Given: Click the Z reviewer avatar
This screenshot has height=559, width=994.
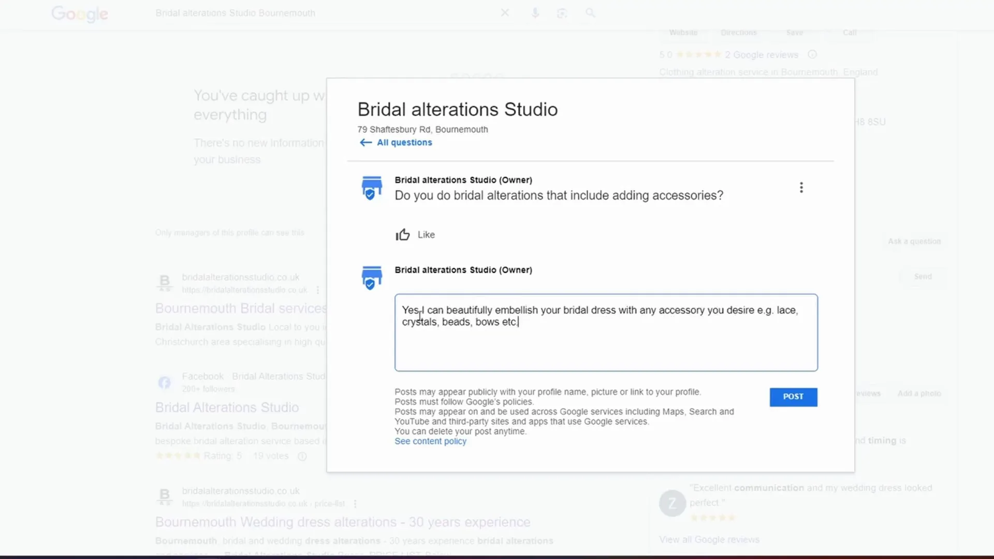Looking at the screenshot, I should 672,503.
